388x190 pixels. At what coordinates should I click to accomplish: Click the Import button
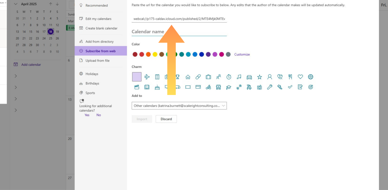click(x=142, y=119)
